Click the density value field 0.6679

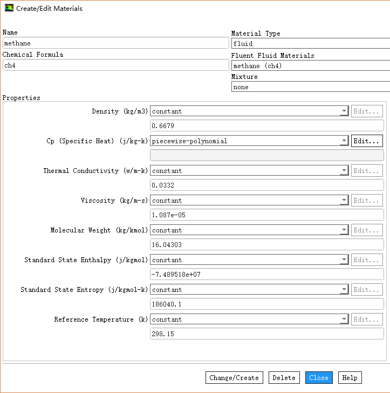266,126
